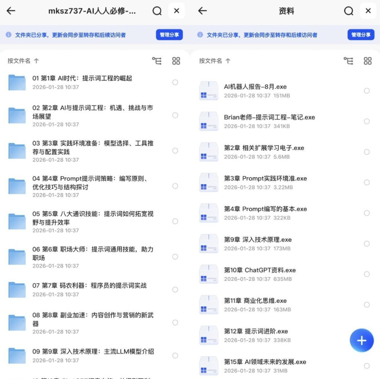The width and height of the screenshot is (380, 379).
Task: Open search in the 资料 panel
Action: (x=349, y=11)
